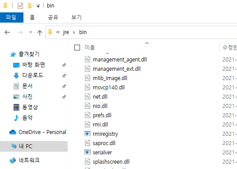The image size is (237, 169).
Task: Select the net.dll file
Action: click(x=100, y=97)
